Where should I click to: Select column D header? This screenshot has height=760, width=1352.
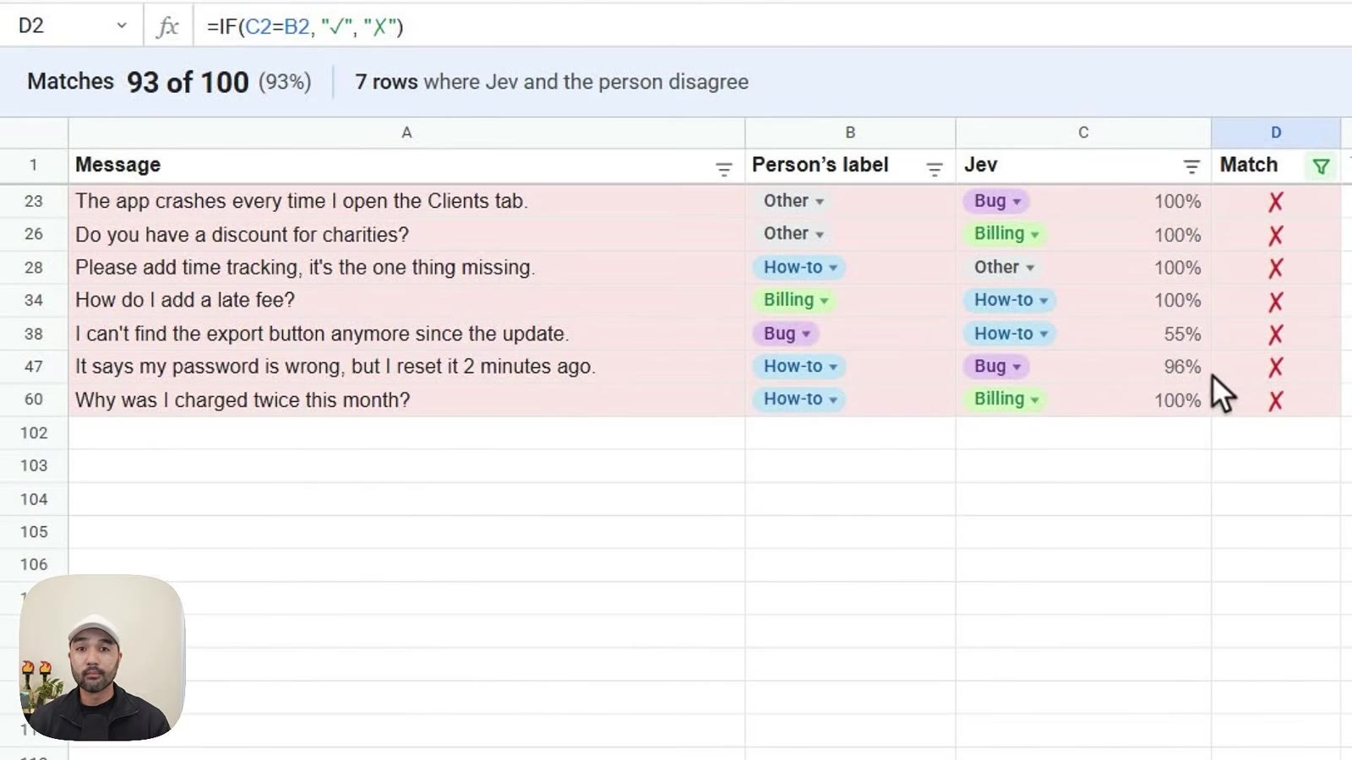coord(1276,133)
